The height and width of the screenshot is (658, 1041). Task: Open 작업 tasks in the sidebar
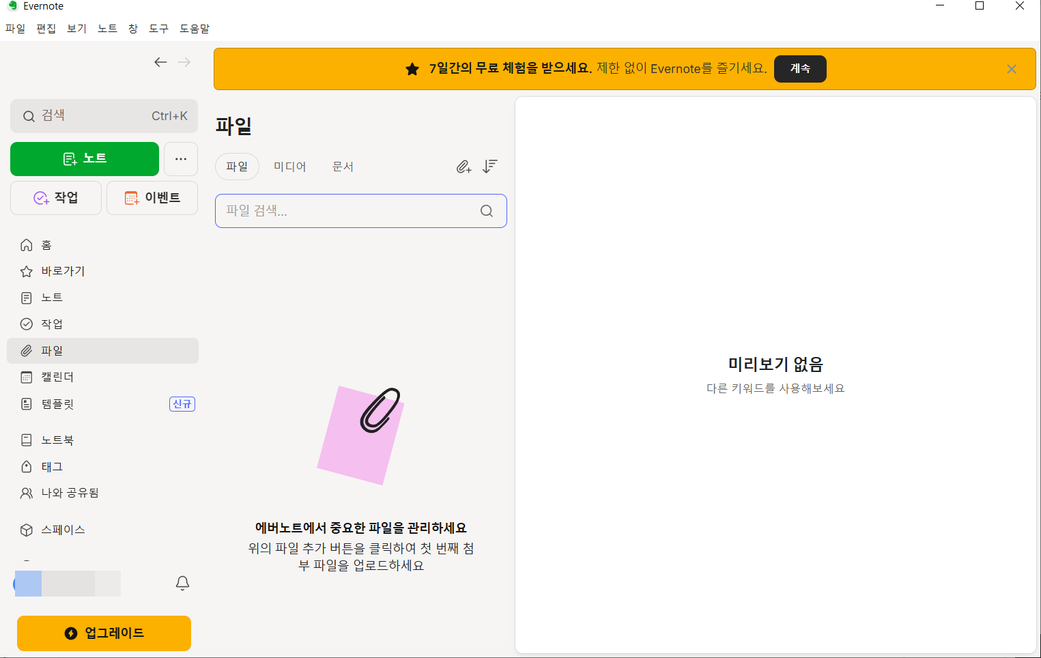click(102, 324)
